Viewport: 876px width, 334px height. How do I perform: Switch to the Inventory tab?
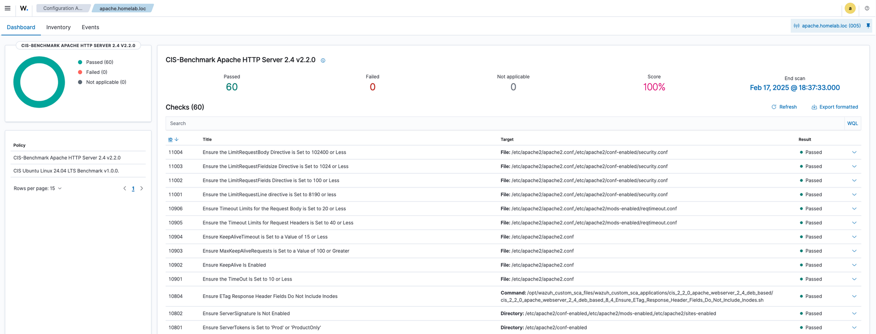pos(58,27)
